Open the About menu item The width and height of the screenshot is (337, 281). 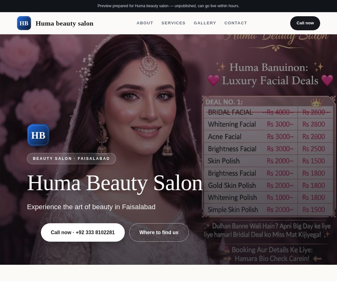click(x=145, y=23)
